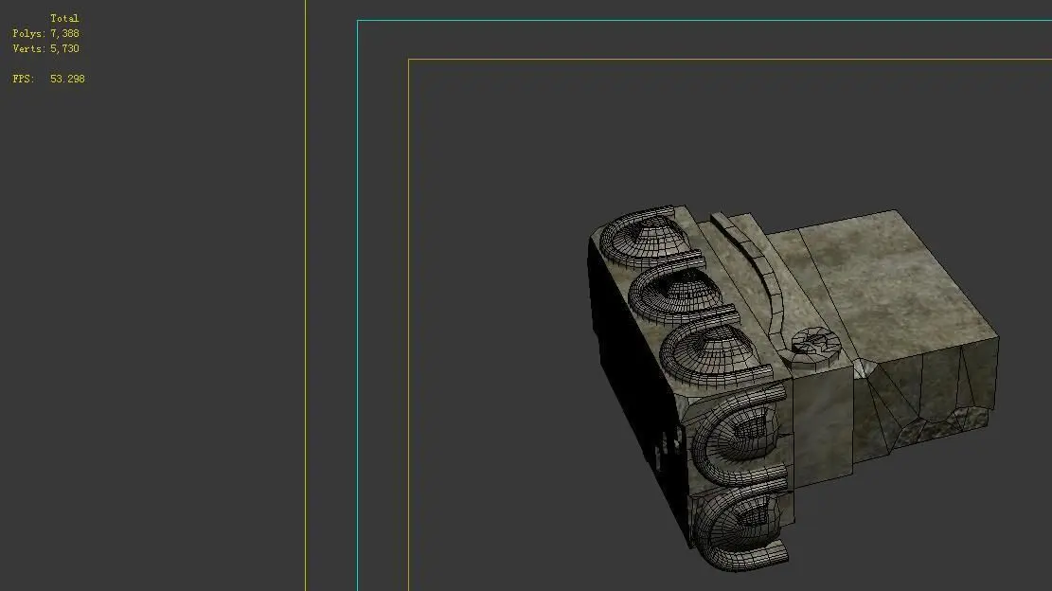Image resolution: width=1052 pixels, height=591 pixels.
Task: Click the Total statistics header
Action: (64, 18)
